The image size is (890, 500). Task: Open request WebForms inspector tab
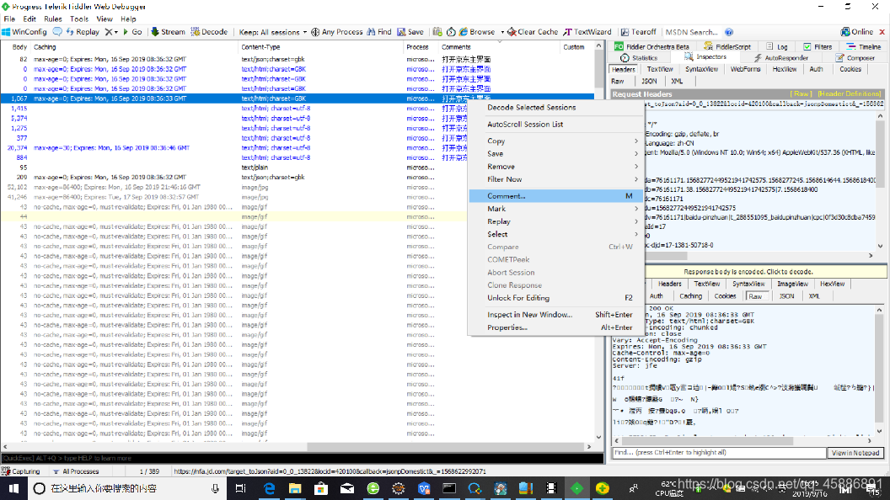coord(745,69)
